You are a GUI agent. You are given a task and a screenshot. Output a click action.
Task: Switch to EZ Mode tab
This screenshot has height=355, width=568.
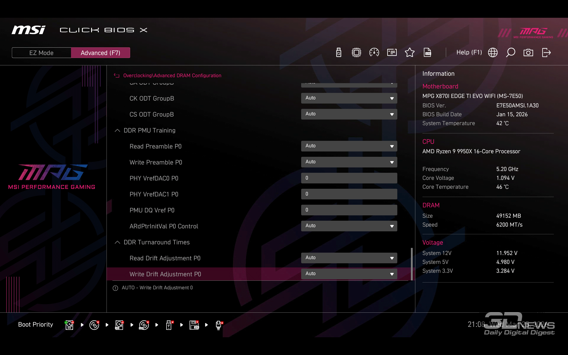click(41, 53)
